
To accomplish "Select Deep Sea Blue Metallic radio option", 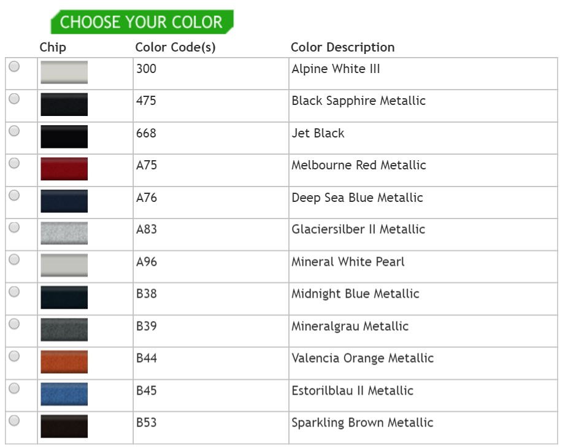I will 14,195.
